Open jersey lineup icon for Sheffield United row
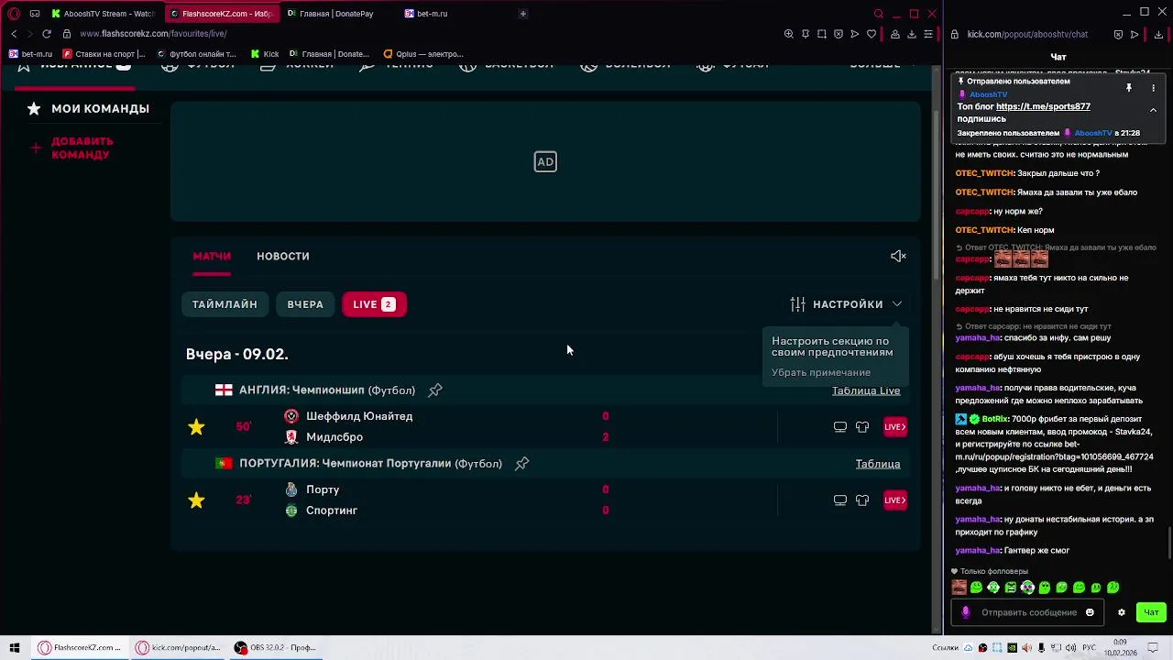This screenshot has width=1173, height=660. coord(862,426)
